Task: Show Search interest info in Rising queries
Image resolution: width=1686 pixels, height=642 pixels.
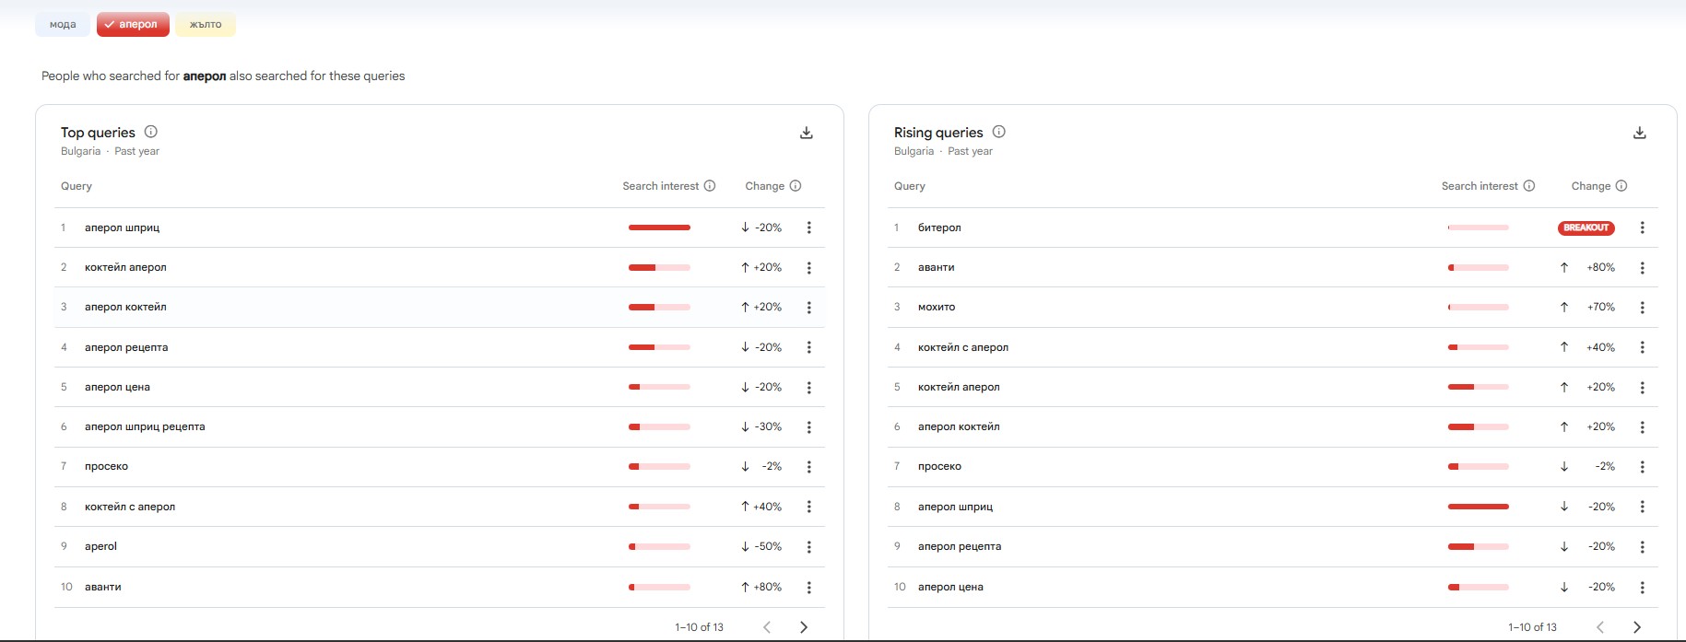Action: pos(1529,186)
